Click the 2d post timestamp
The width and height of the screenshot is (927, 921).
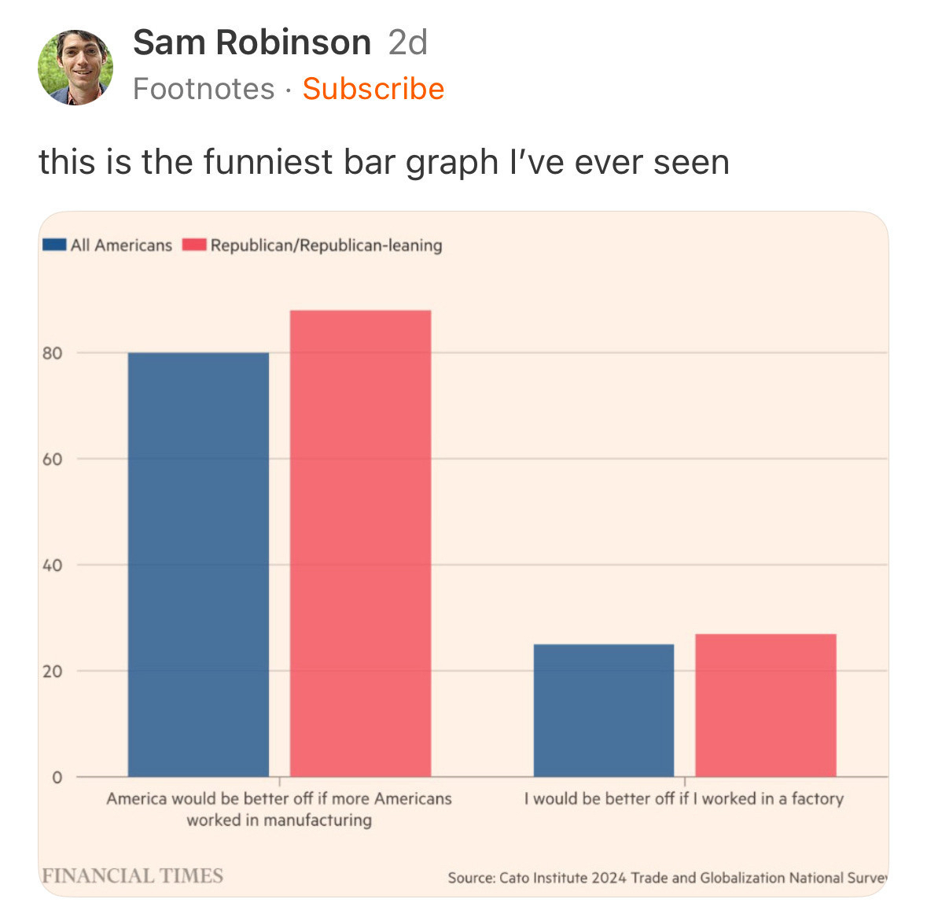[407, 42]
